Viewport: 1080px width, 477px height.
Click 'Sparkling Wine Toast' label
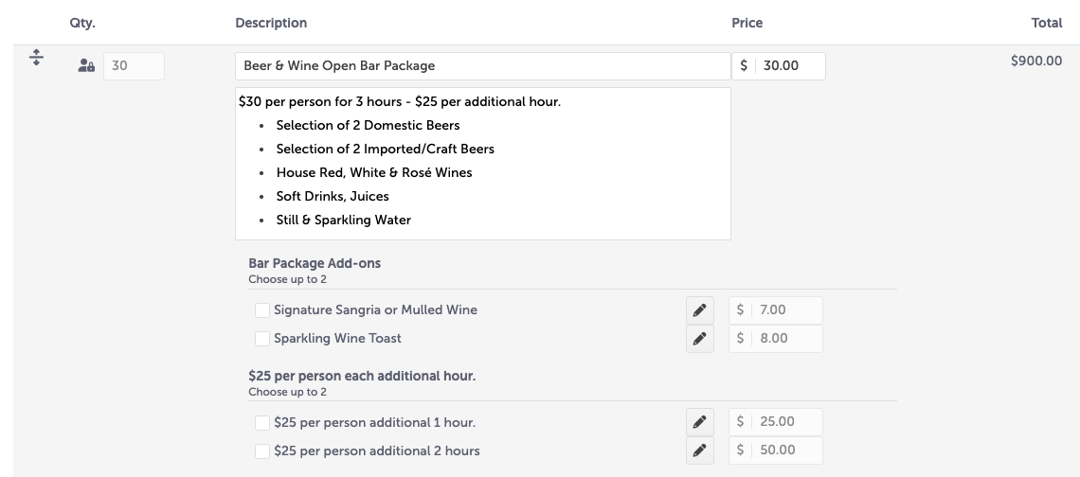coord(337,339)
